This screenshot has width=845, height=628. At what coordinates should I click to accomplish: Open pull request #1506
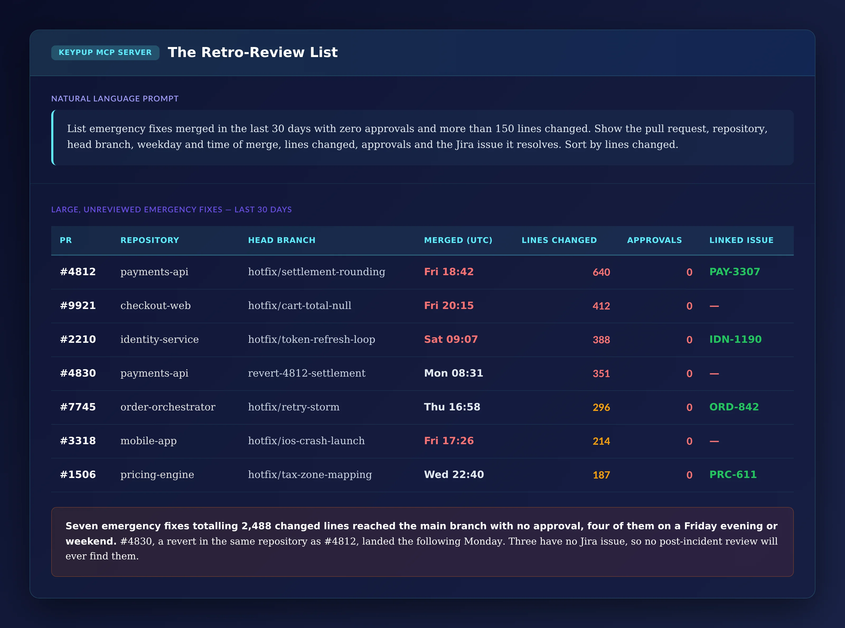[x=78, y=475]
